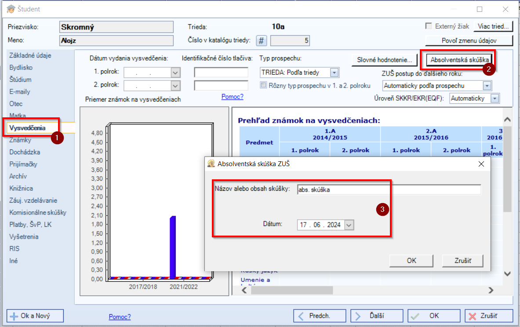
Task: Open Komisionálne skúšky section
Action: (38, 212)
